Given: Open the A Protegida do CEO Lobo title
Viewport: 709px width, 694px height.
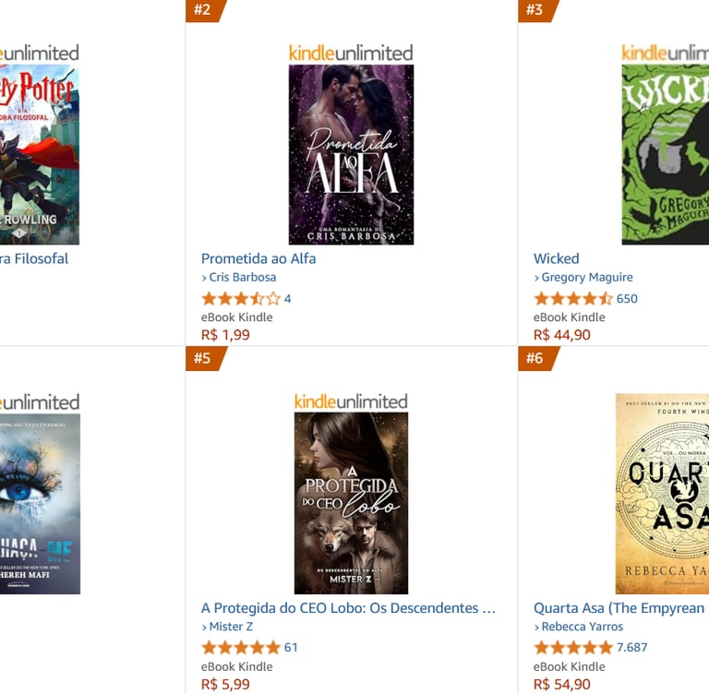Looking at the screenshot, I should click(x=348, y=608).
